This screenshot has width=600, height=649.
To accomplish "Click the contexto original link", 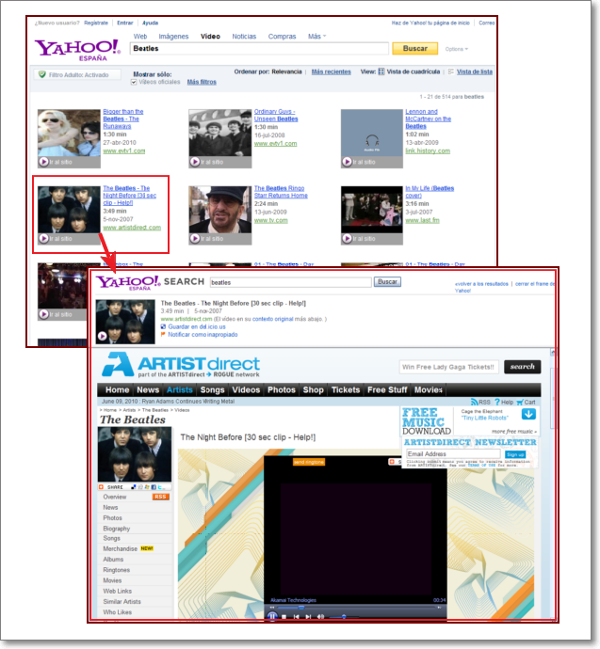I will tap(272, 319).
